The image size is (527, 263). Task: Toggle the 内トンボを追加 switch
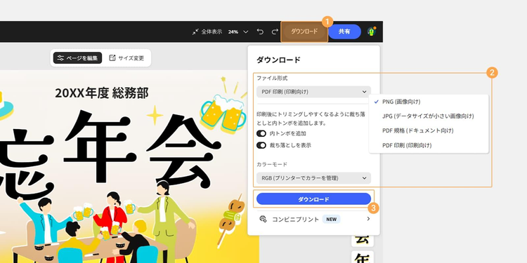pos(261,133)
